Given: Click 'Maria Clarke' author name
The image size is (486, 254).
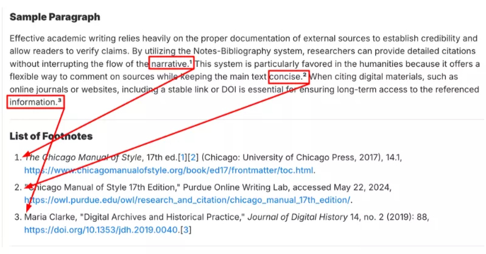Looking at the screenshot, I should coord(49,217).
